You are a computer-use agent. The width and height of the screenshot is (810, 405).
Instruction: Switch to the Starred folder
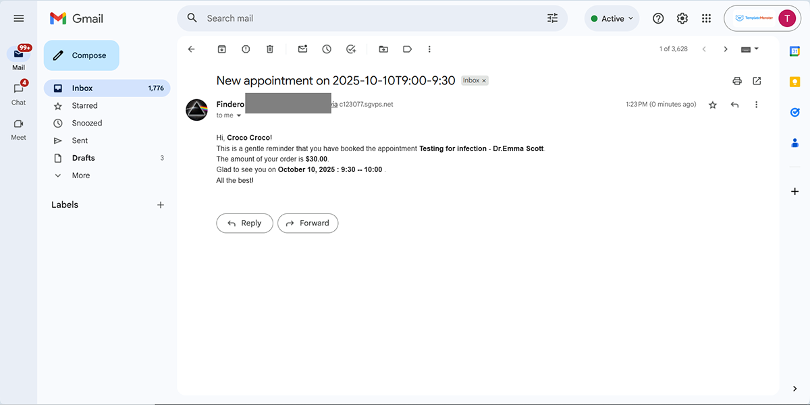[x=84, y=105]
